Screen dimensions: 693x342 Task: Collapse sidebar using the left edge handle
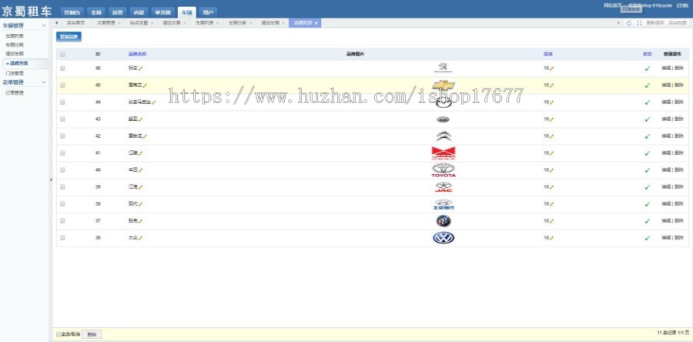tap(51, 179)
